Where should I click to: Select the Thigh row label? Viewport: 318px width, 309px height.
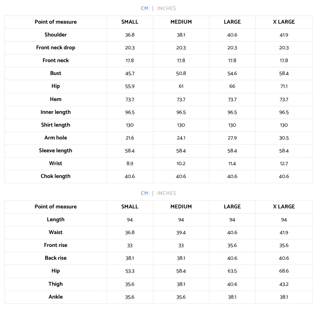click(56, 284)
